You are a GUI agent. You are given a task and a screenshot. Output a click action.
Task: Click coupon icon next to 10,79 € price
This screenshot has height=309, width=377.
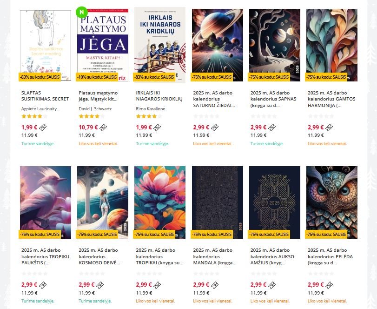(x=103, y=128)
